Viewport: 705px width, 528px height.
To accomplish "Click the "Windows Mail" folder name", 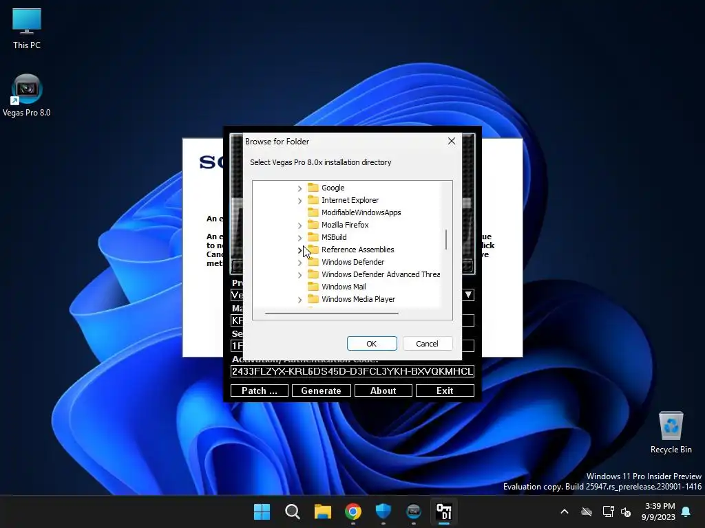I will 344,287.
